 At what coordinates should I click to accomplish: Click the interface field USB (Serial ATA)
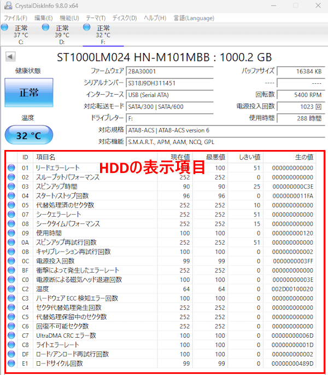[x=169, y=95]
